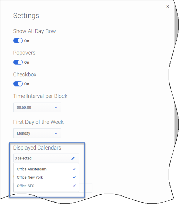The width and height of the screenshot is (179, 204).
Task: Click chevron arrow beside 00:60:00
Action: point(56,108)
